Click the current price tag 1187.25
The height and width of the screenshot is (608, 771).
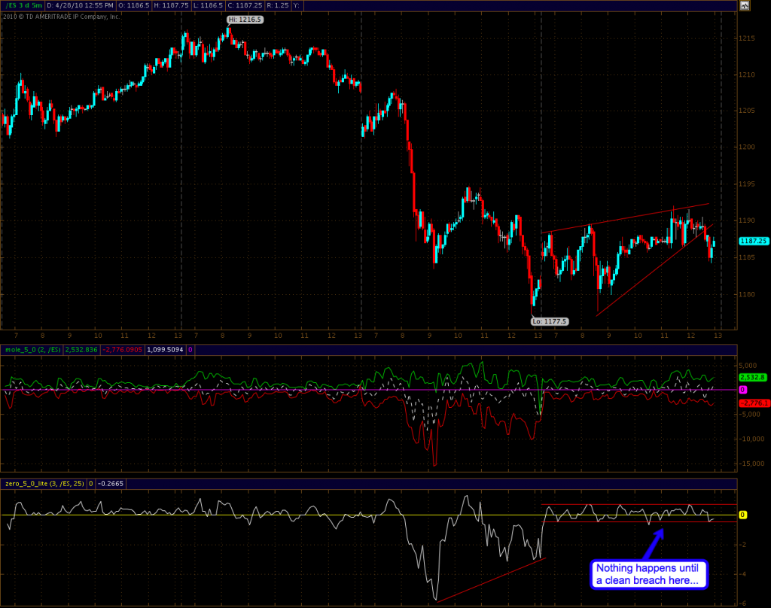click(751, 242)
